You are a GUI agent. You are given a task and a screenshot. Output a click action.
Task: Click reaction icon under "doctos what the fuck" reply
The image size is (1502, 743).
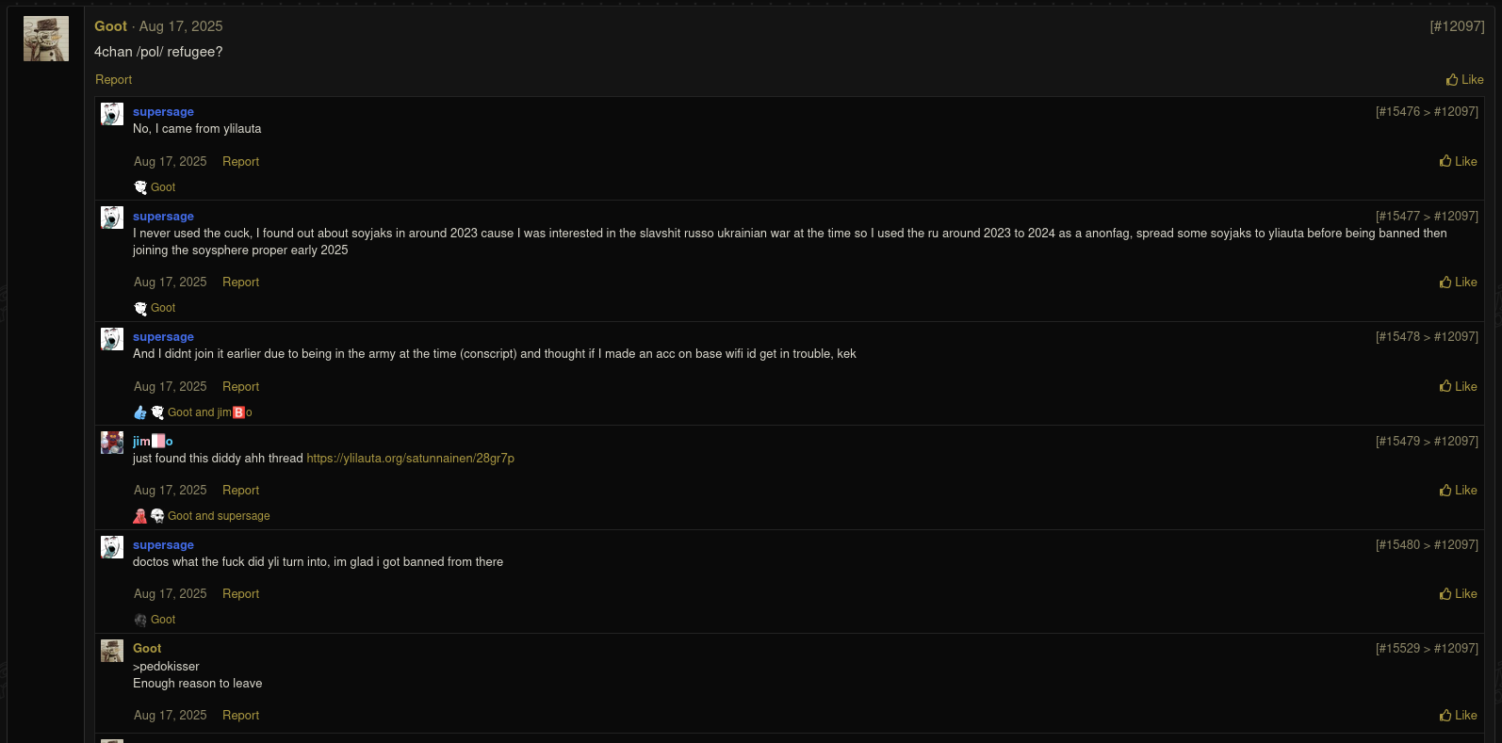coord(140,620)
